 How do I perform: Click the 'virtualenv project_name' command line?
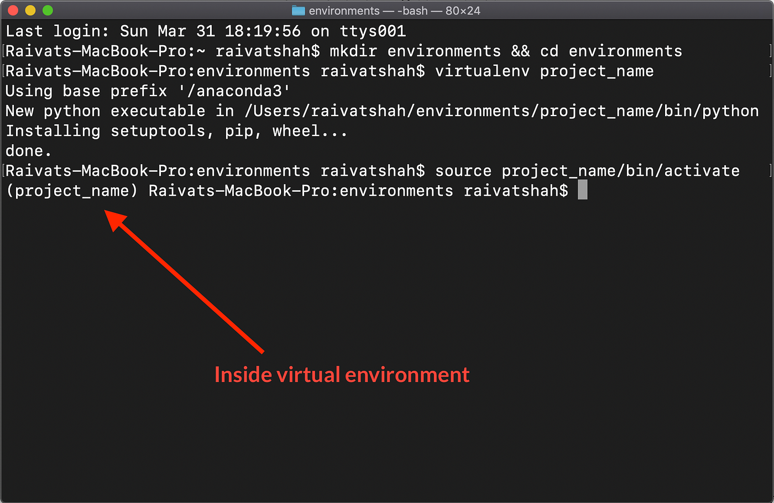(545, 71)
